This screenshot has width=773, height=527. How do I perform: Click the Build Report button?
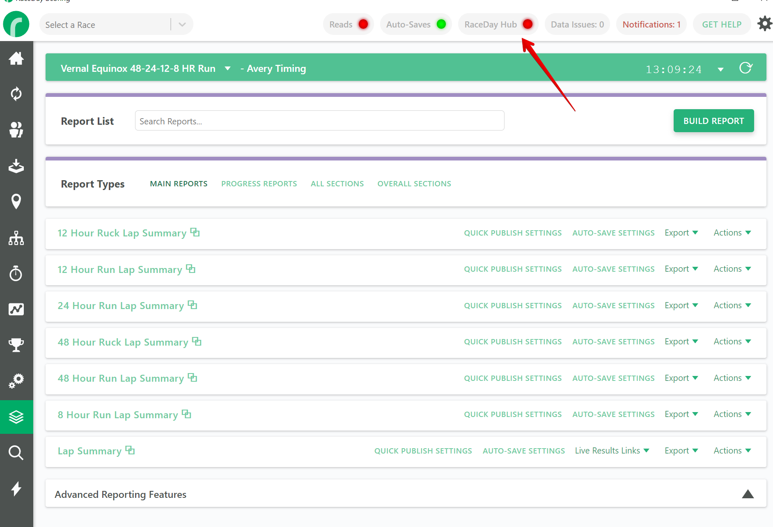click(x=713, y=121)
